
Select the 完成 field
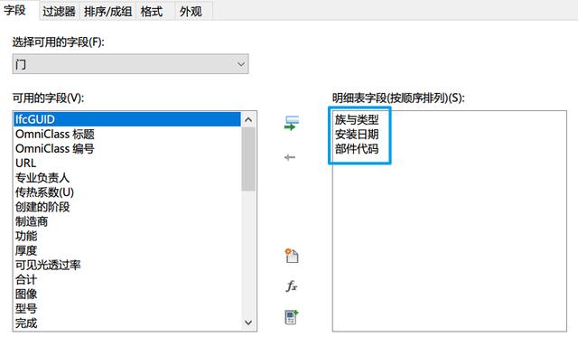pyautogui.click(x=127, y=323)
